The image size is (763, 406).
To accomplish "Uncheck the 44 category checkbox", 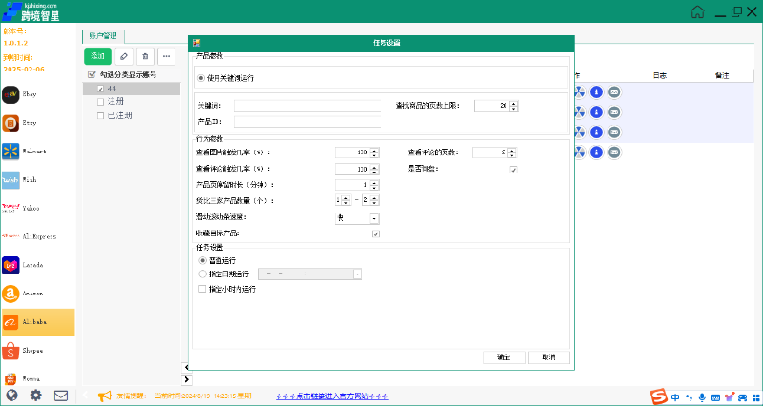I will (x=101, y=89).
